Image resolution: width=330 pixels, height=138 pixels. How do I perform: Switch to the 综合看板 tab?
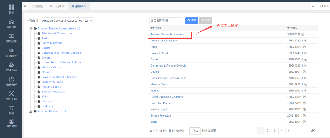click(37, 6)
